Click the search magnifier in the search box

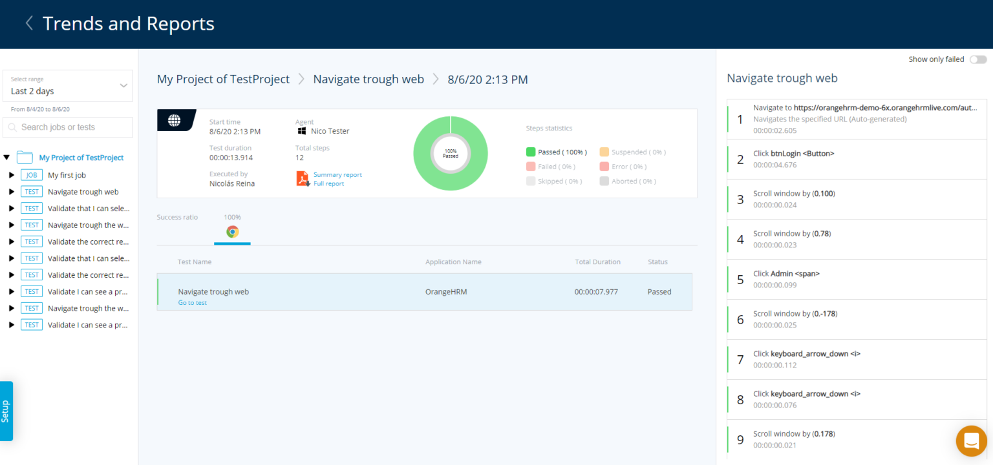(x=12, y=127)
